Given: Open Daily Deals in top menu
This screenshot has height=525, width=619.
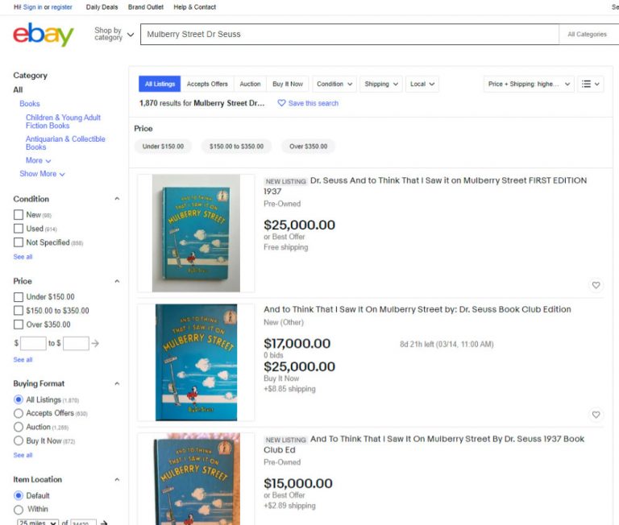Looking at the screenshot, I should (102, 7).
